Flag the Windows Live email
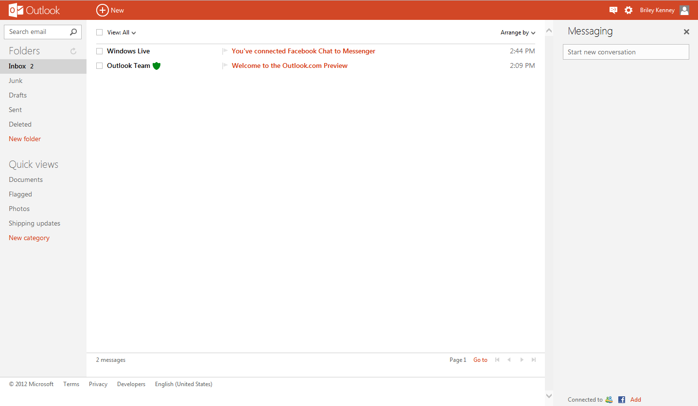698x406 pixels. point(225,51)
